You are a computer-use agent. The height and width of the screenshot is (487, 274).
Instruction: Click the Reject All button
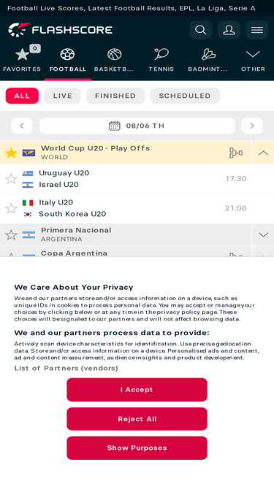[x=137, y=419]
